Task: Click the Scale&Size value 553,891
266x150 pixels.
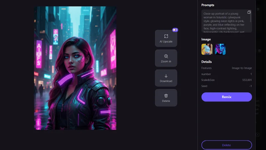Action: [247, 80]
